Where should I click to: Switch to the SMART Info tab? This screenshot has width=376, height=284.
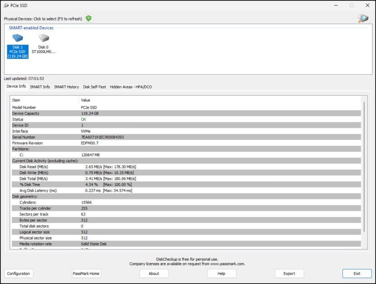pos(40,87)
